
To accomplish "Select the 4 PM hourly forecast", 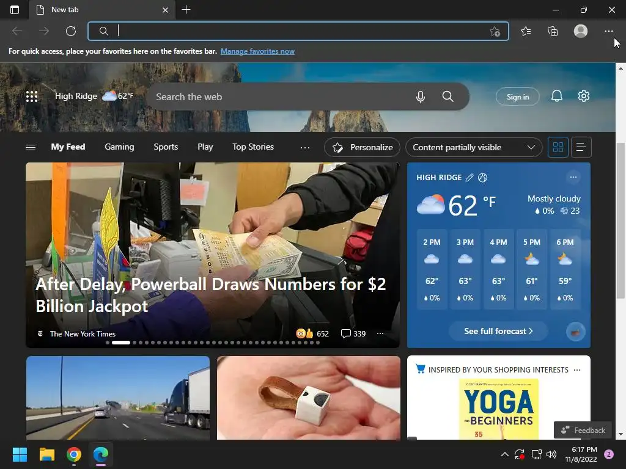I will pos(498,269).
